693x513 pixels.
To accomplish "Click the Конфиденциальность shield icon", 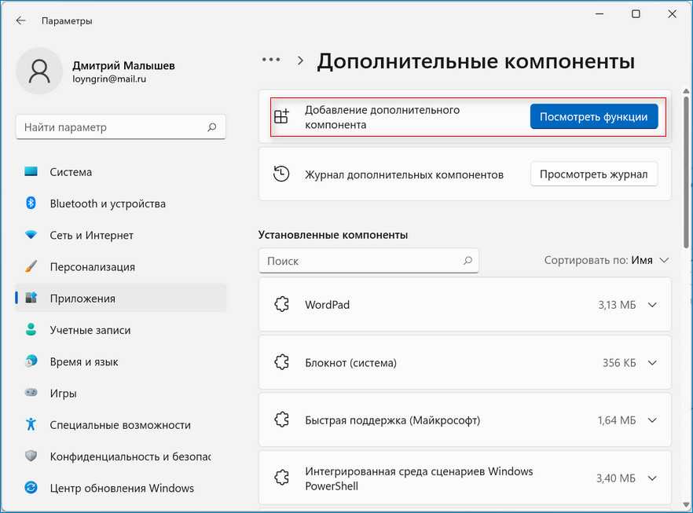I will 31,456.
